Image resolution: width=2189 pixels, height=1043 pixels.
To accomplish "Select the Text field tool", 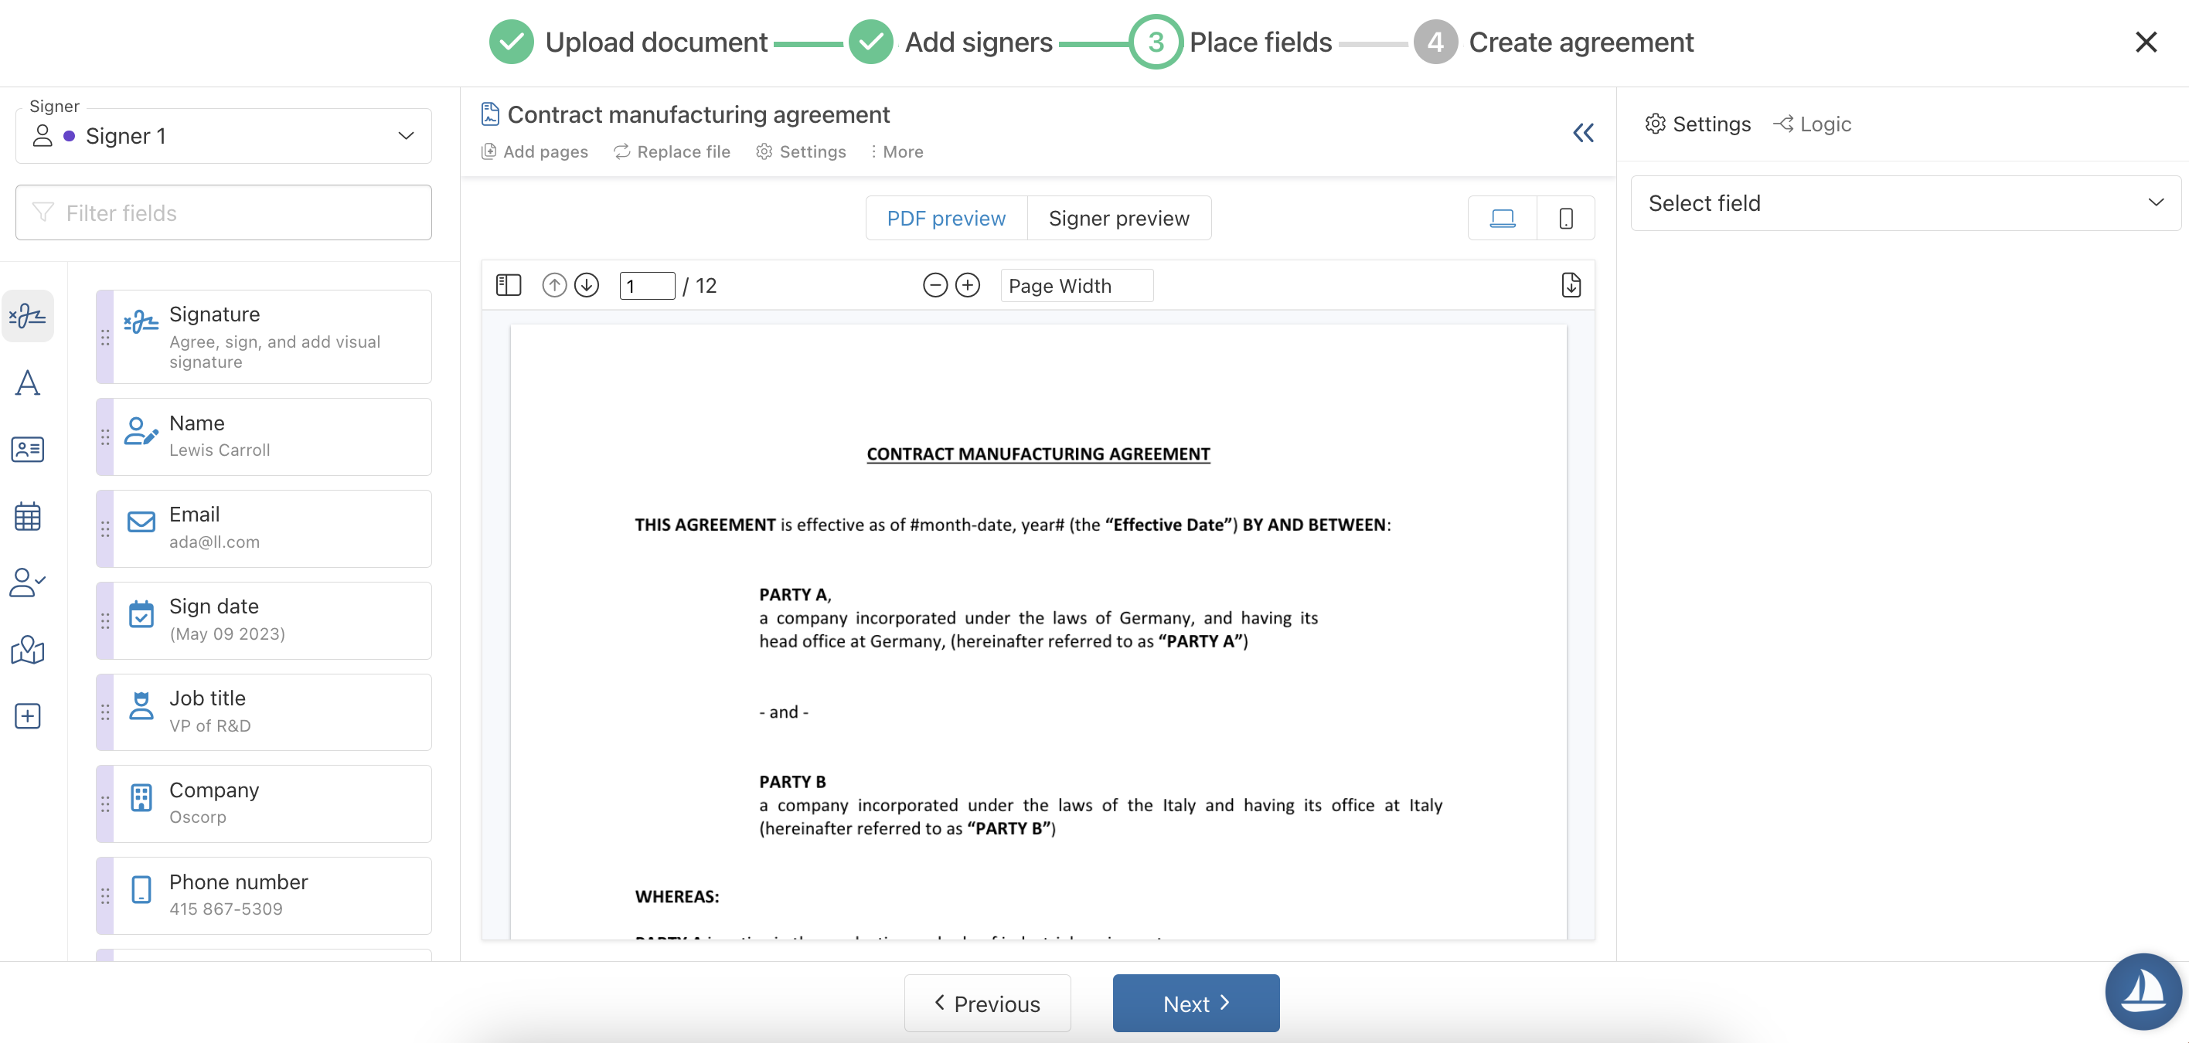I will (28, 383).
